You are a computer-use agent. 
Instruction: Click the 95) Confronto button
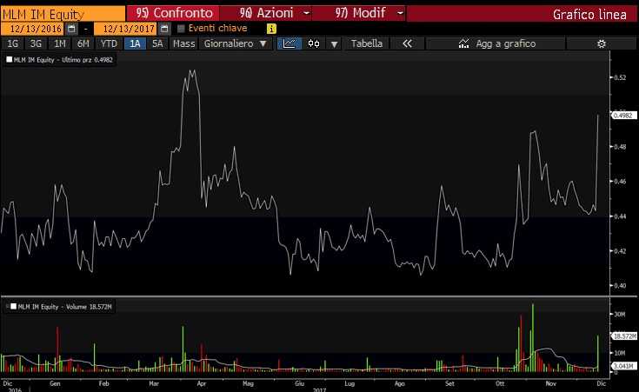[x=174, y=13]
